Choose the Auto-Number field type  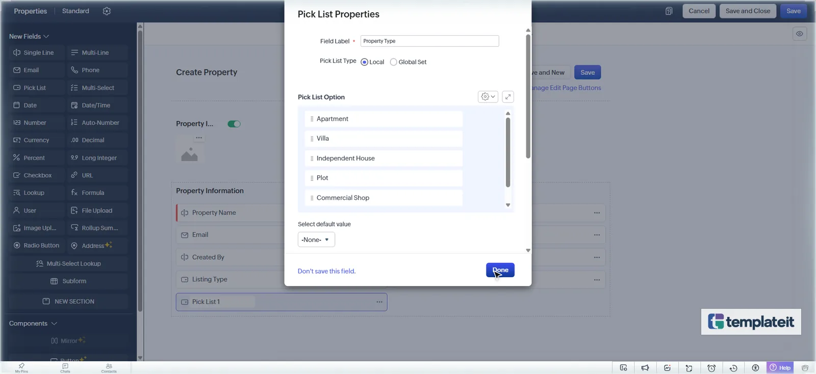[97, 123]
